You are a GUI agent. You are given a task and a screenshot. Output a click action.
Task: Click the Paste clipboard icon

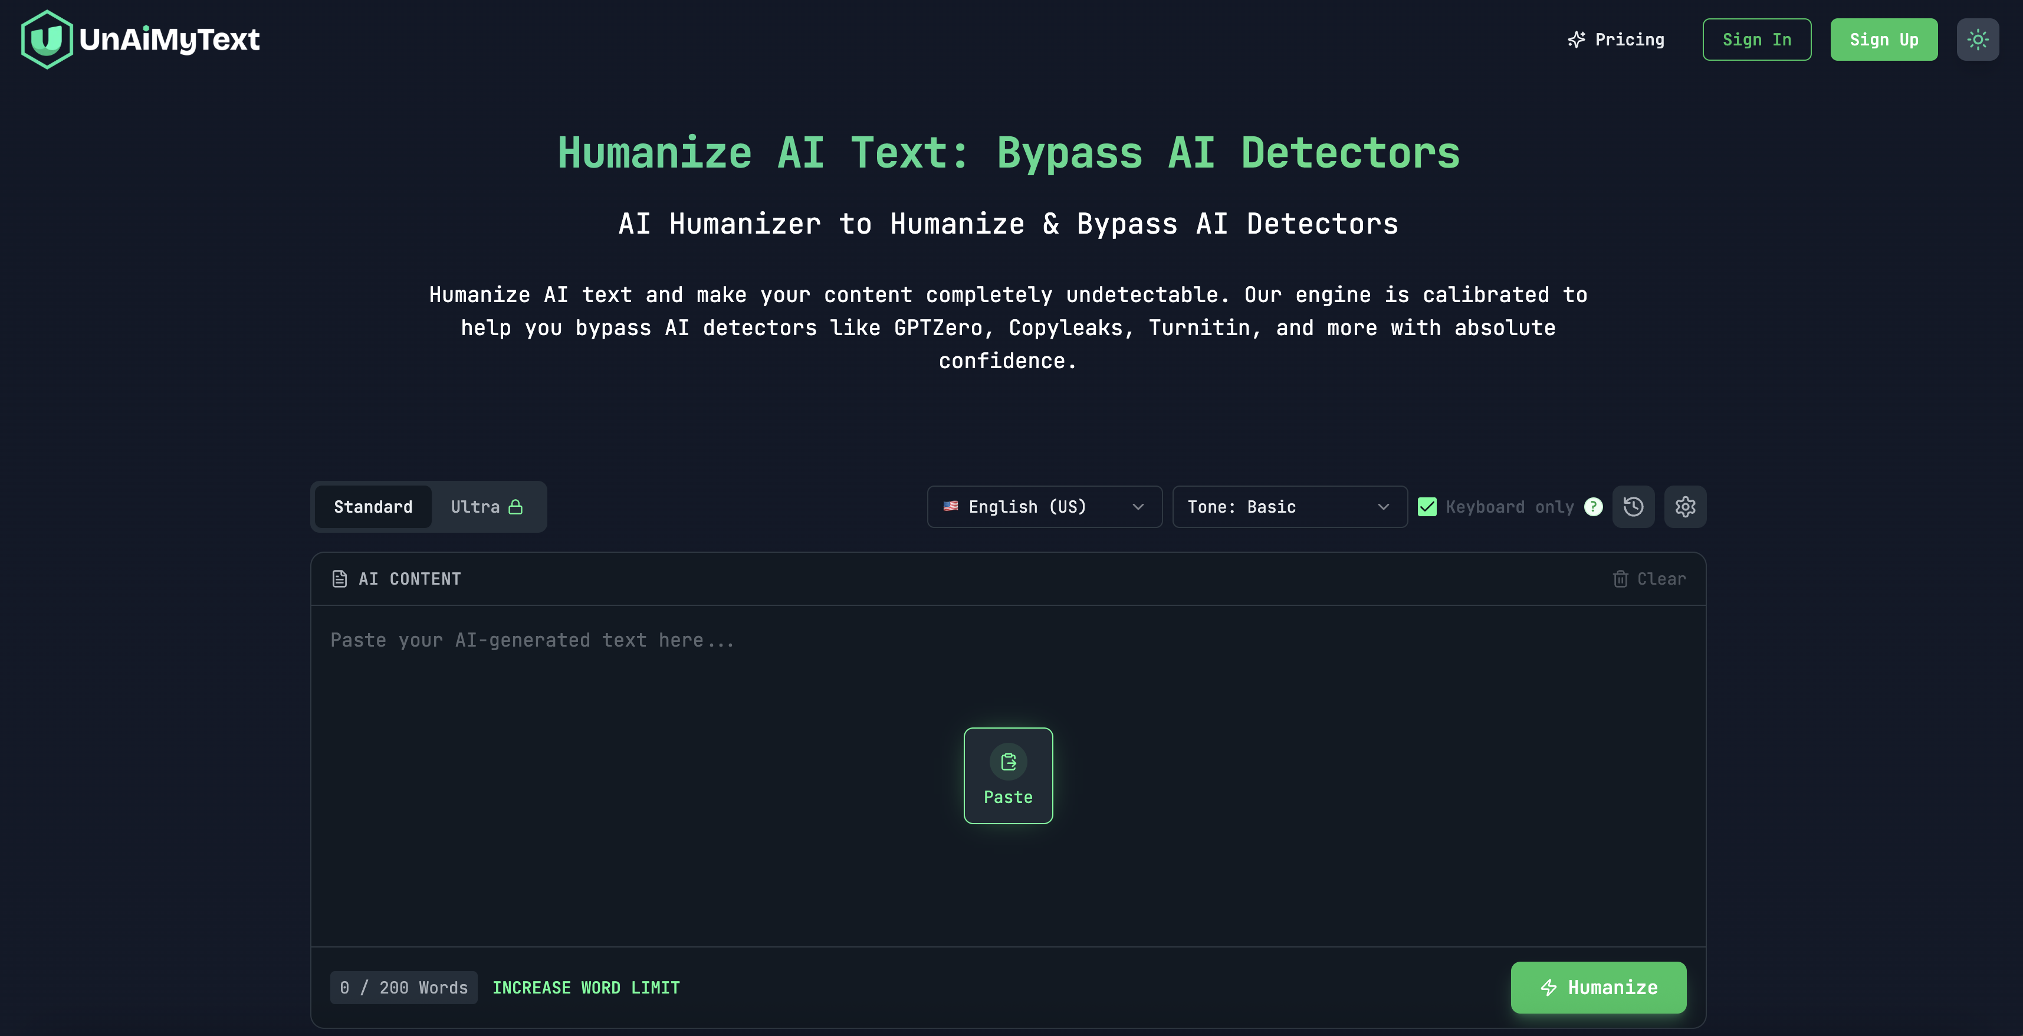[1007, 760]
